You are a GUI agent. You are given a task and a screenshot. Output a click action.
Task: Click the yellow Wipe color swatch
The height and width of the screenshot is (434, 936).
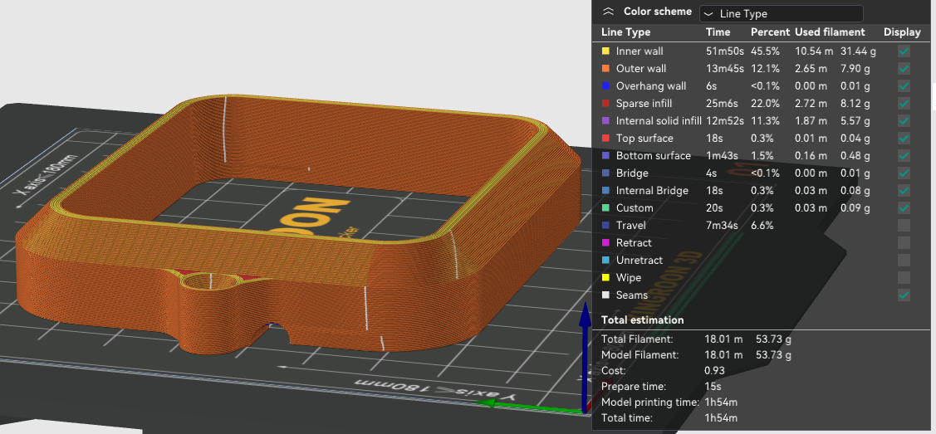(x=605, y=278)
